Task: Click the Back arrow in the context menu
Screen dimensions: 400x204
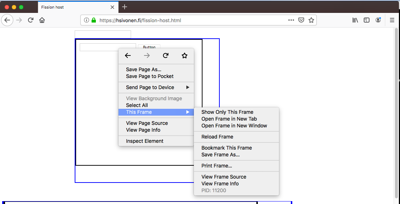Action: click(x=128, y=55)
